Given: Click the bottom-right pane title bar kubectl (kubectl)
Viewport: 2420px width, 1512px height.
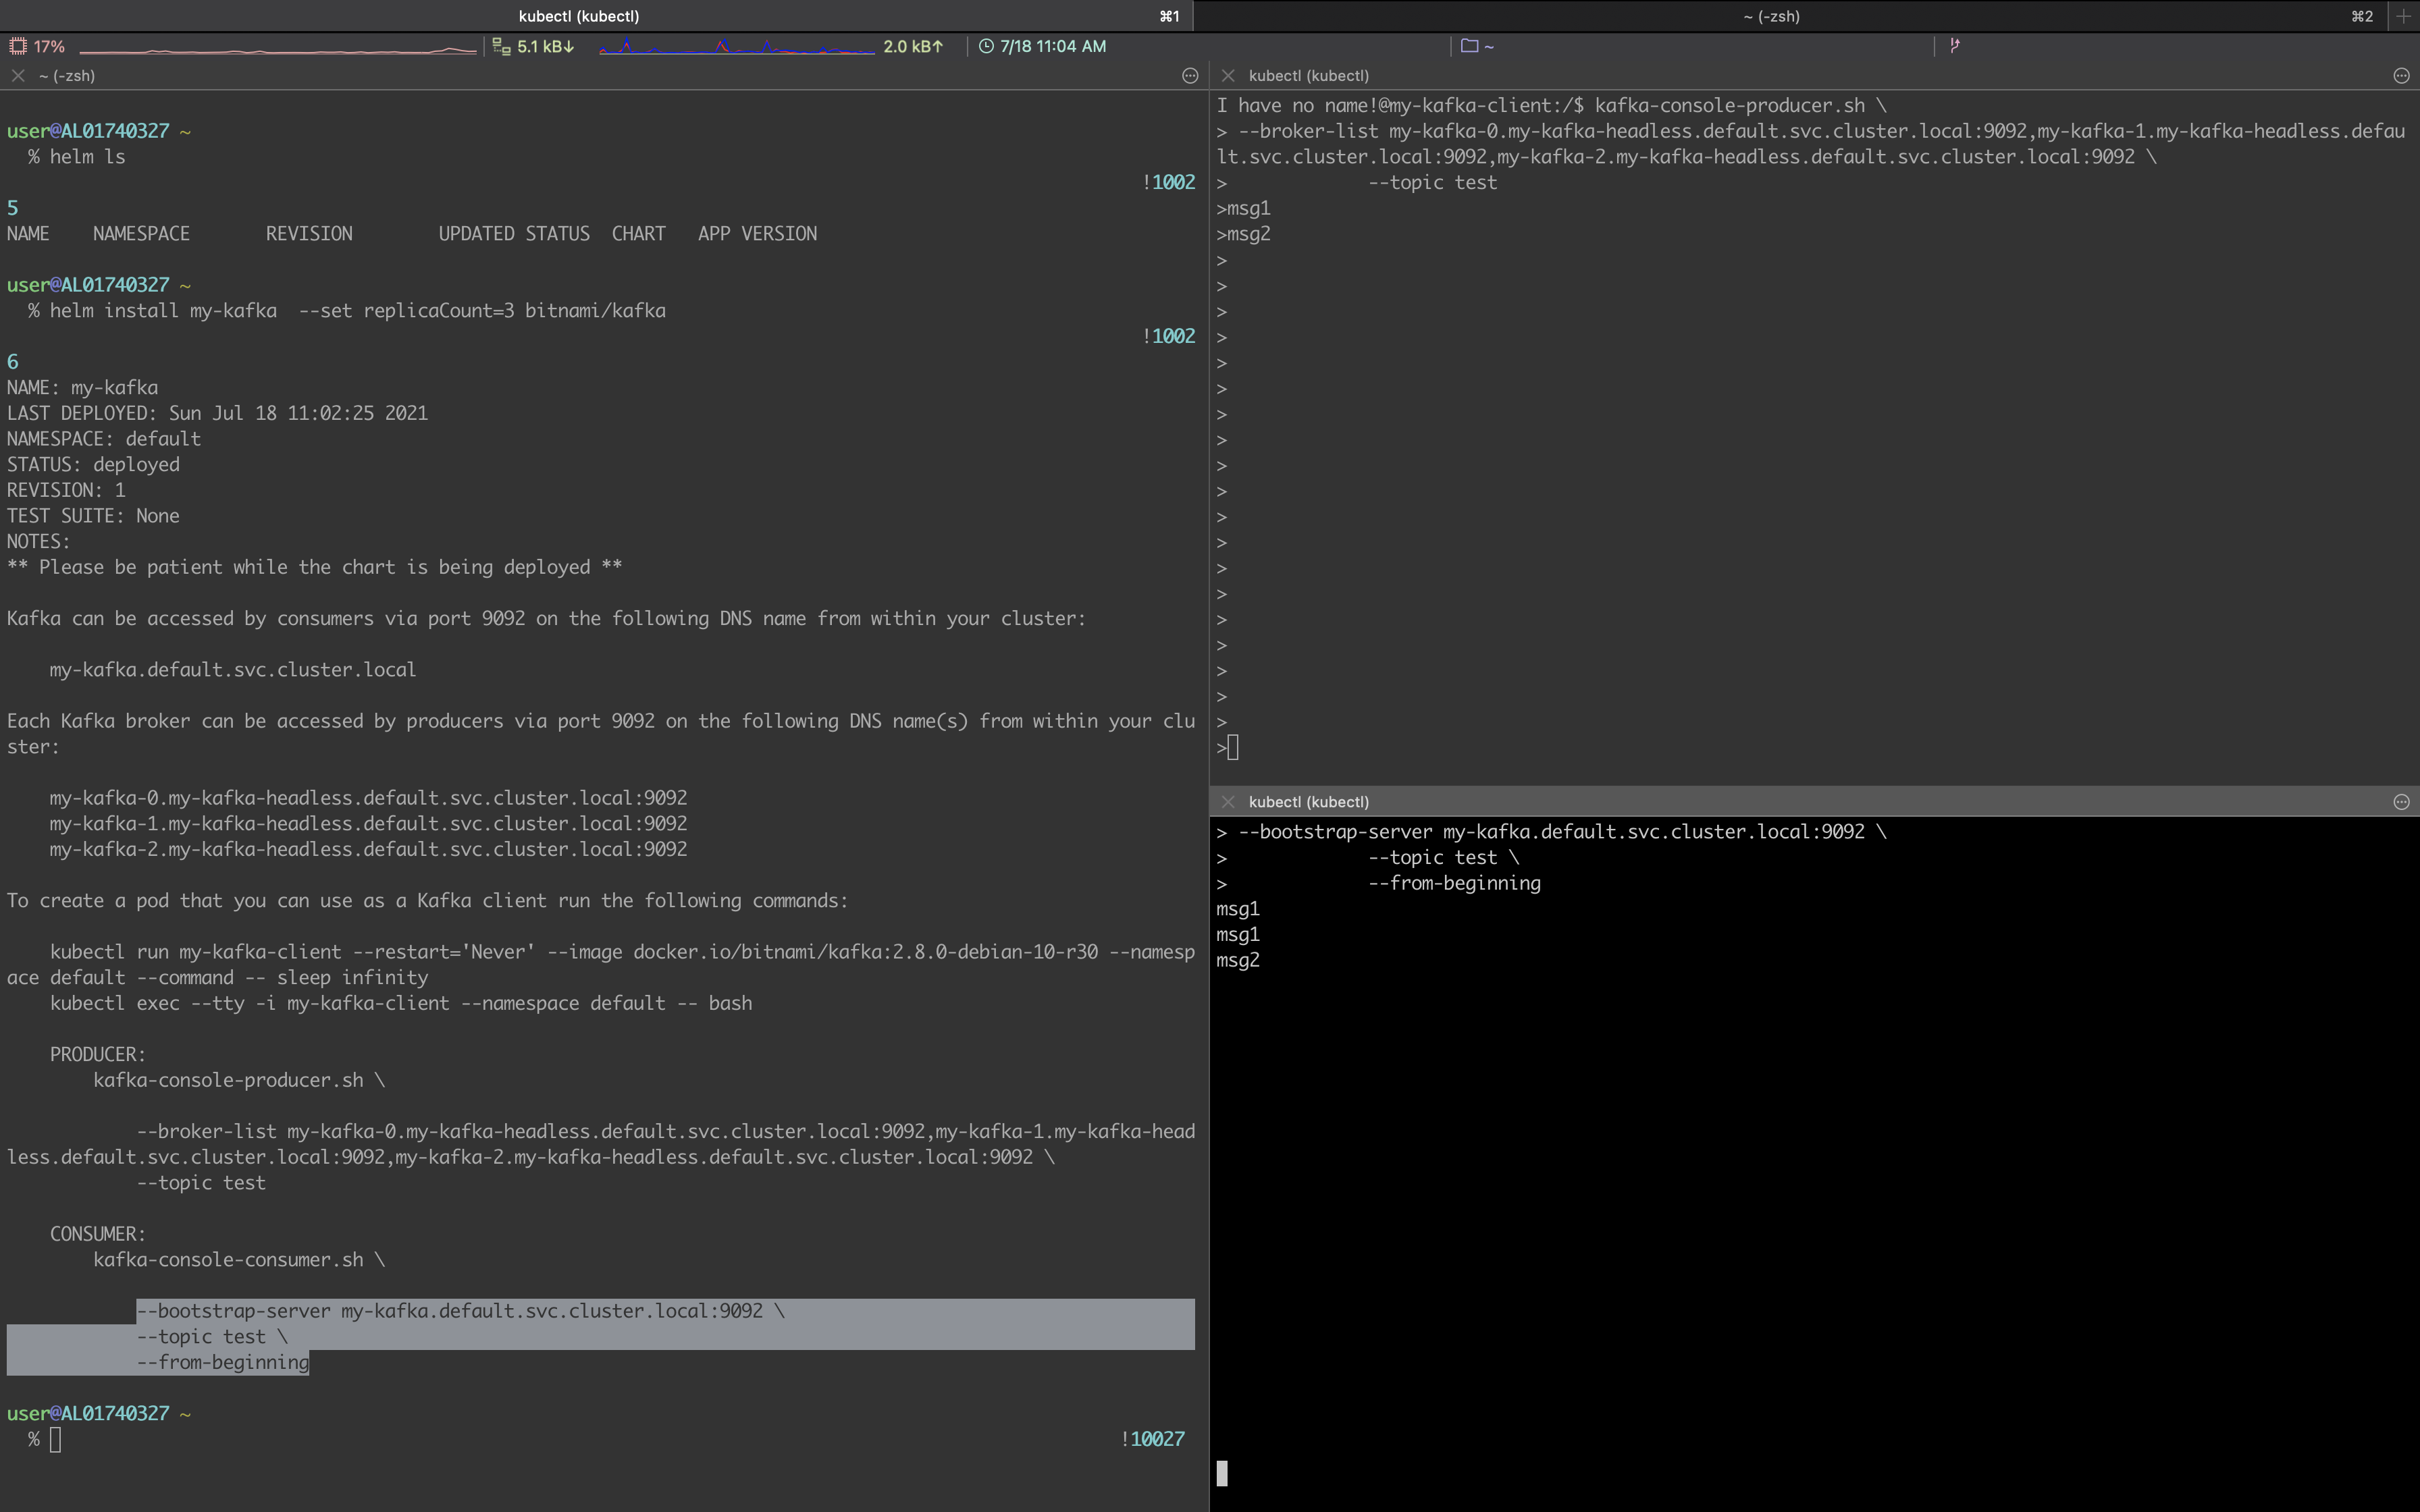Looking at the screenshot, I should [x=1309, y=802].
